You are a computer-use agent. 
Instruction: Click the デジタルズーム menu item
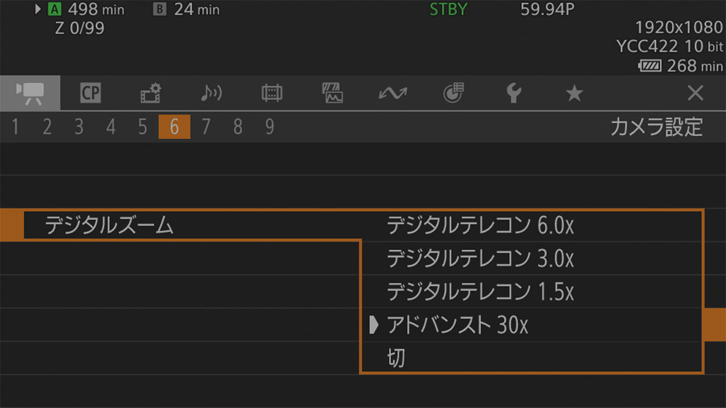(109, 226)
